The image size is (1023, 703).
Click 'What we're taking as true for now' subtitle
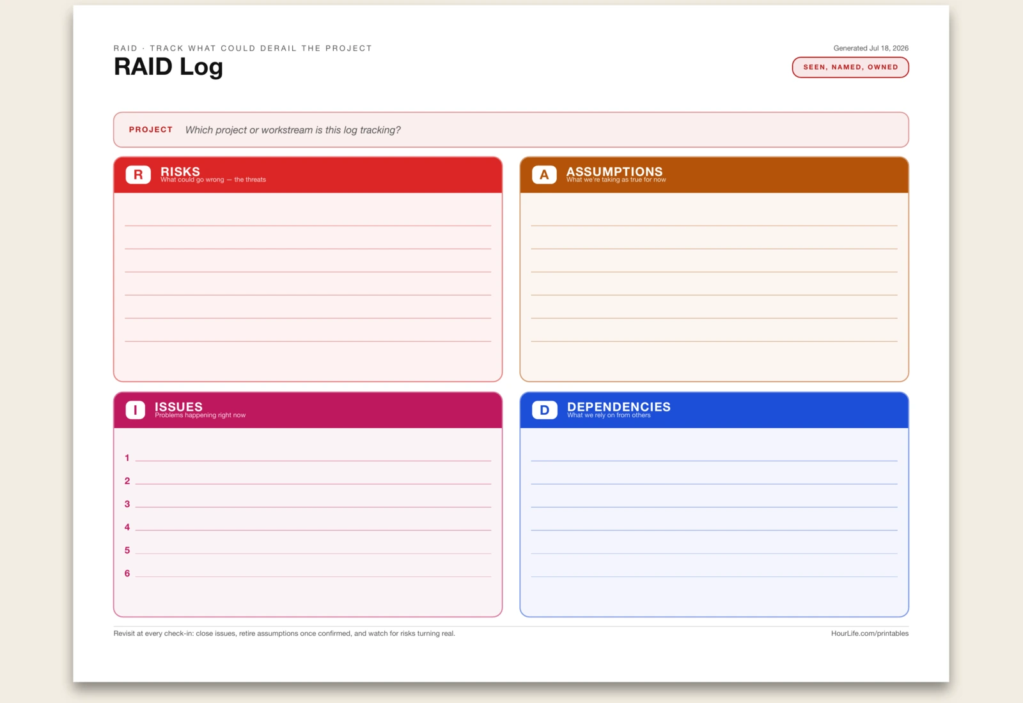(616, 180)
